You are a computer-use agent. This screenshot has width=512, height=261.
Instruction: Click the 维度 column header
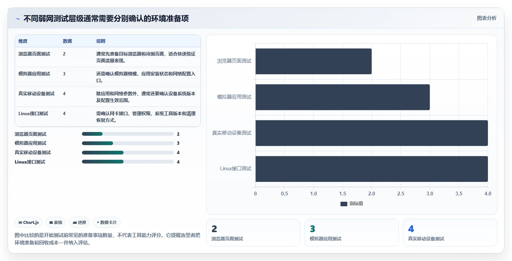tap(23, 41)
